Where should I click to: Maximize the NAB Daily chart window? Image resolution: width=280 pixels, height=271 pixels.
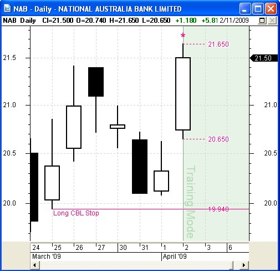coord(258,9)
